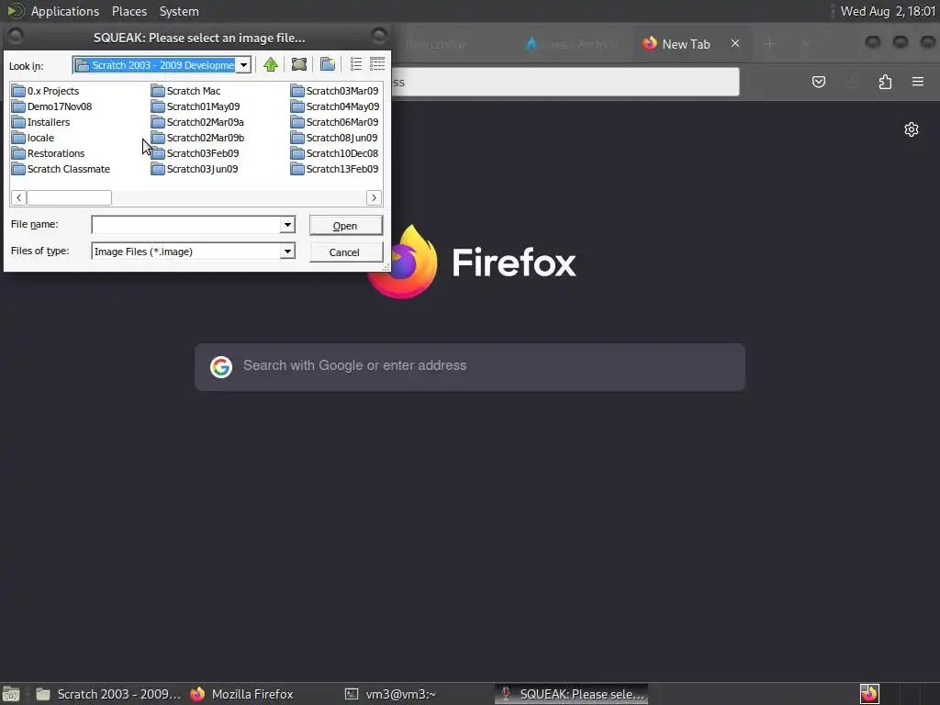940x705 pixels.
Task: Click the Google logo in the search box
Action: (221, 366)
